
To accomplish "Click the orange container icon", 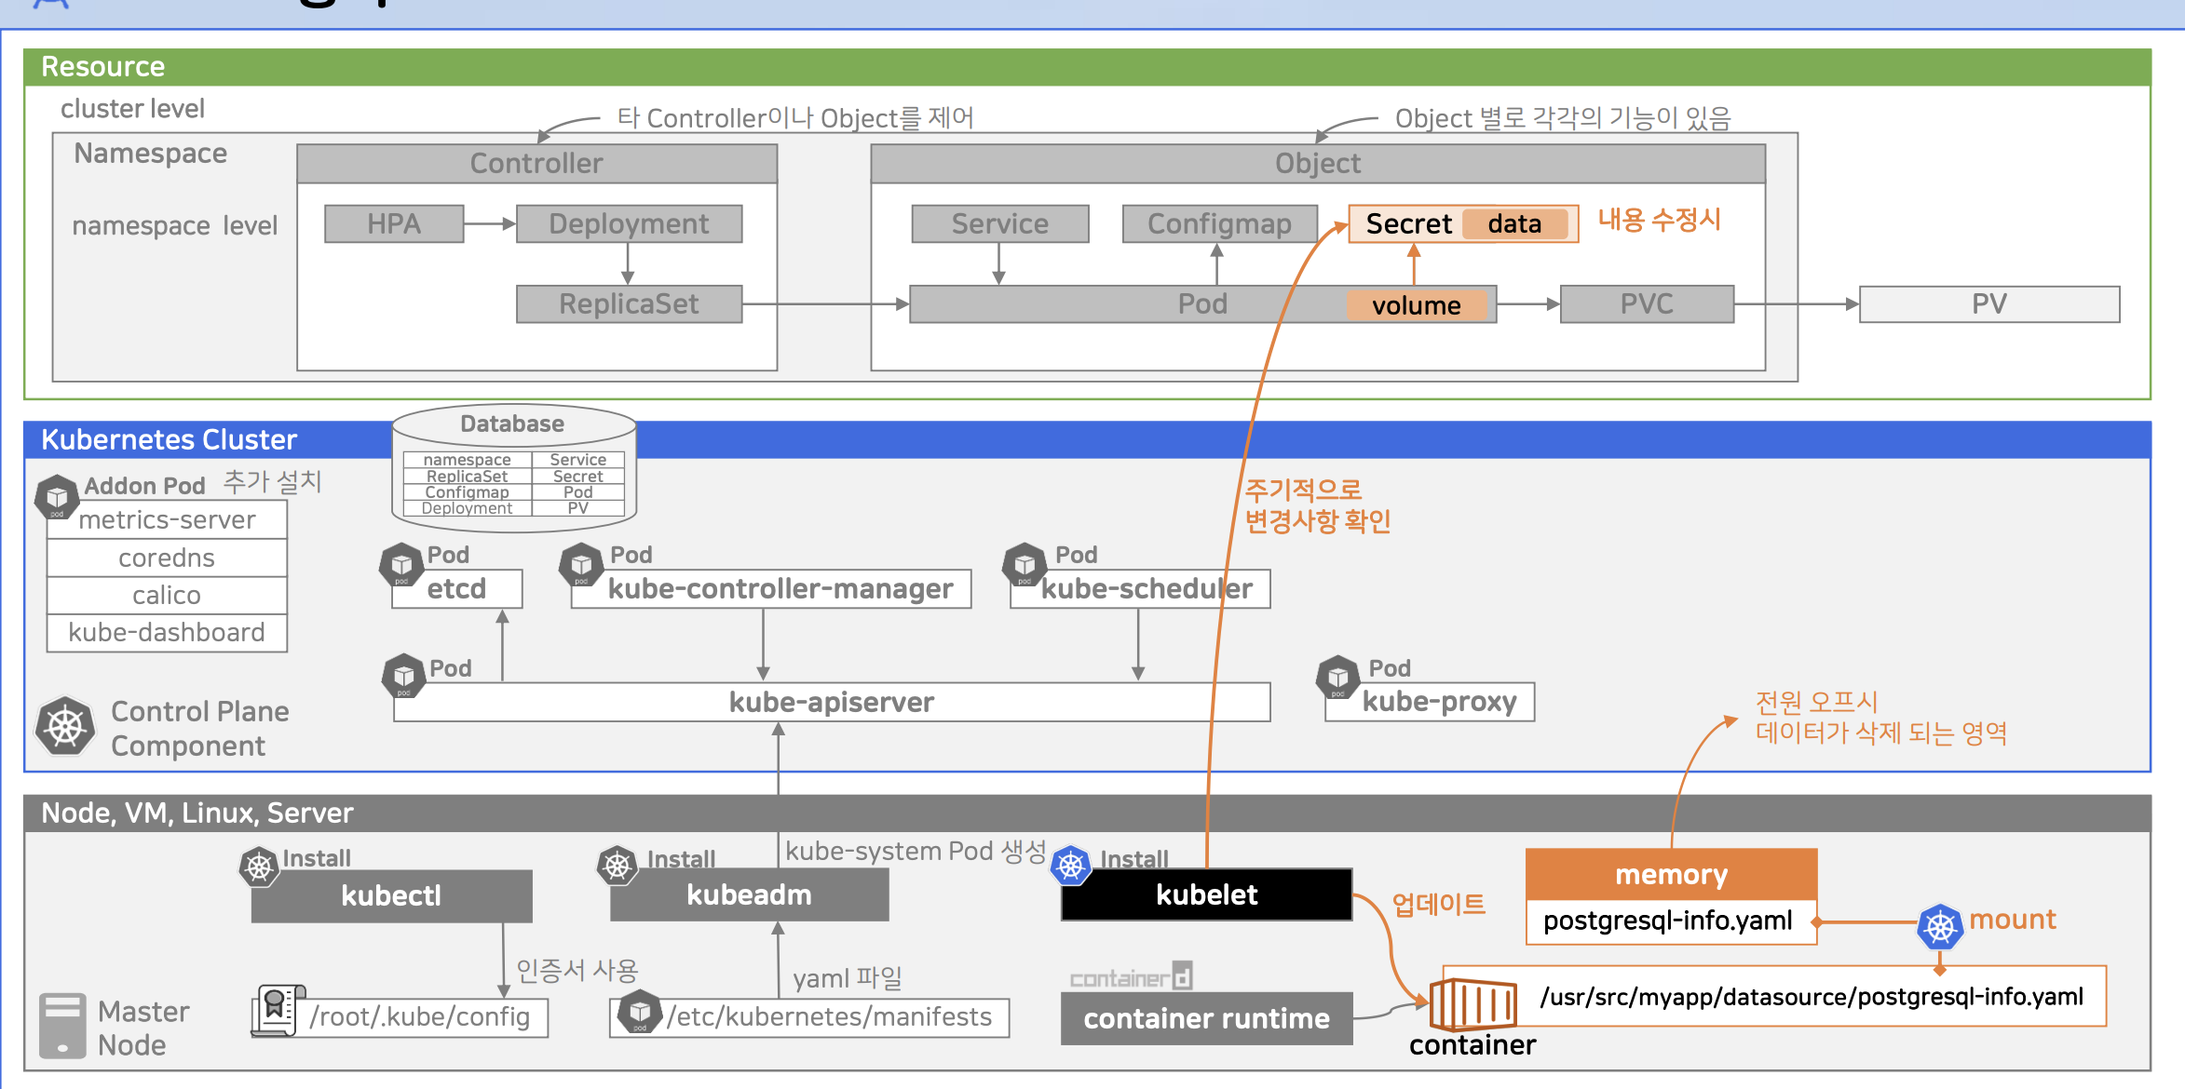I will coord(1472,1004).
